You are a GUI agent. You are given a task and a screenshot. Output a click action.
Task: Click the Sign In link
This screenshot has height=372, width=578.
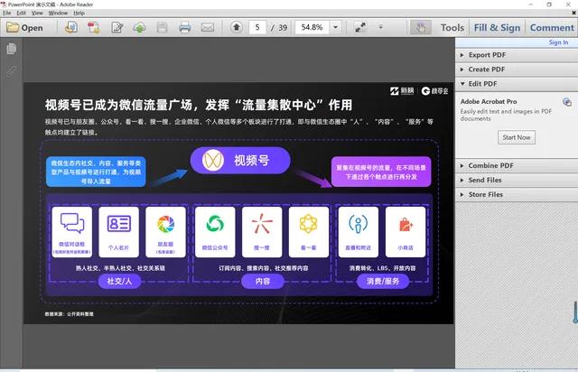(x=558, y=42)
